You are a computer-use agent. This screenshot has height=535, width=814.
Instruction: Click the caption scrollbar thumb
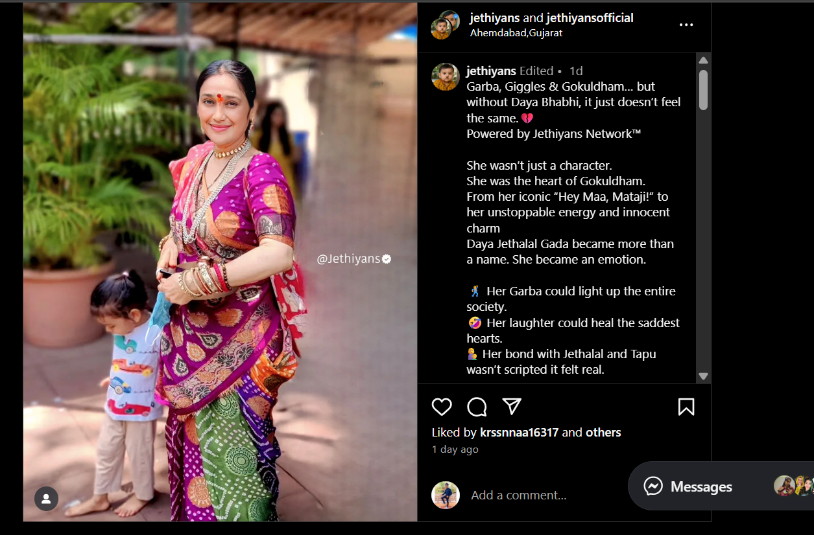[703, 89]
